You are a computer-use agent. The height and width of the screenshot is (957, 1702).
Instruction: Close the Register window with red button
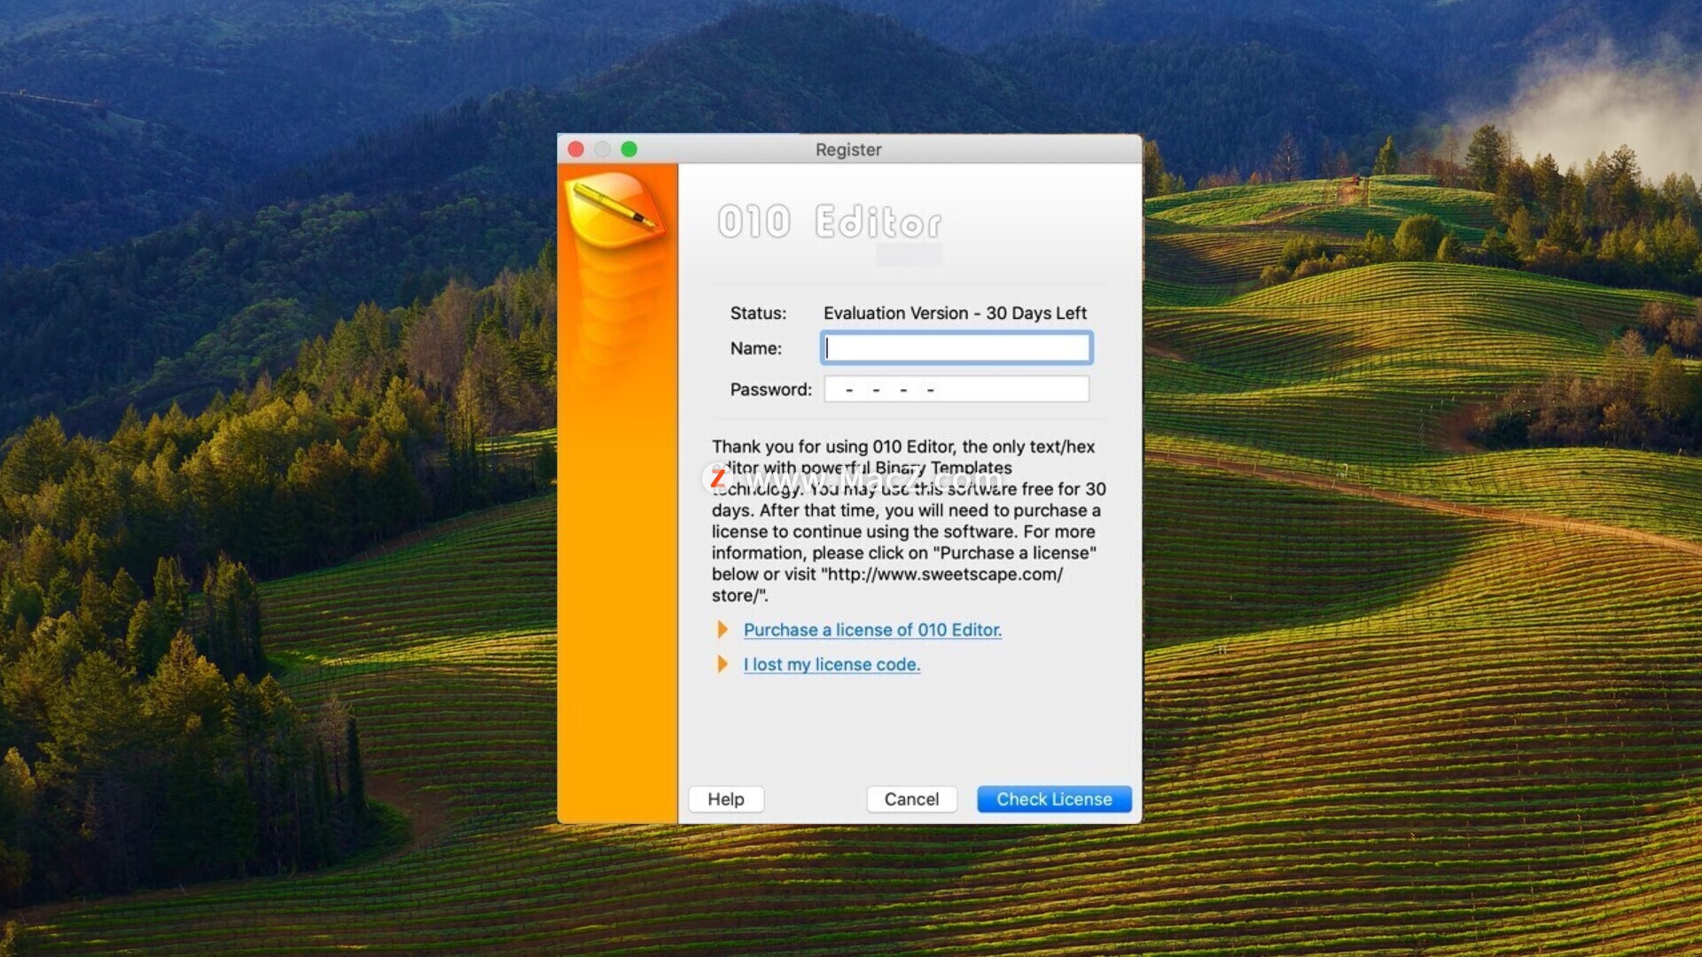click(575, 150)
